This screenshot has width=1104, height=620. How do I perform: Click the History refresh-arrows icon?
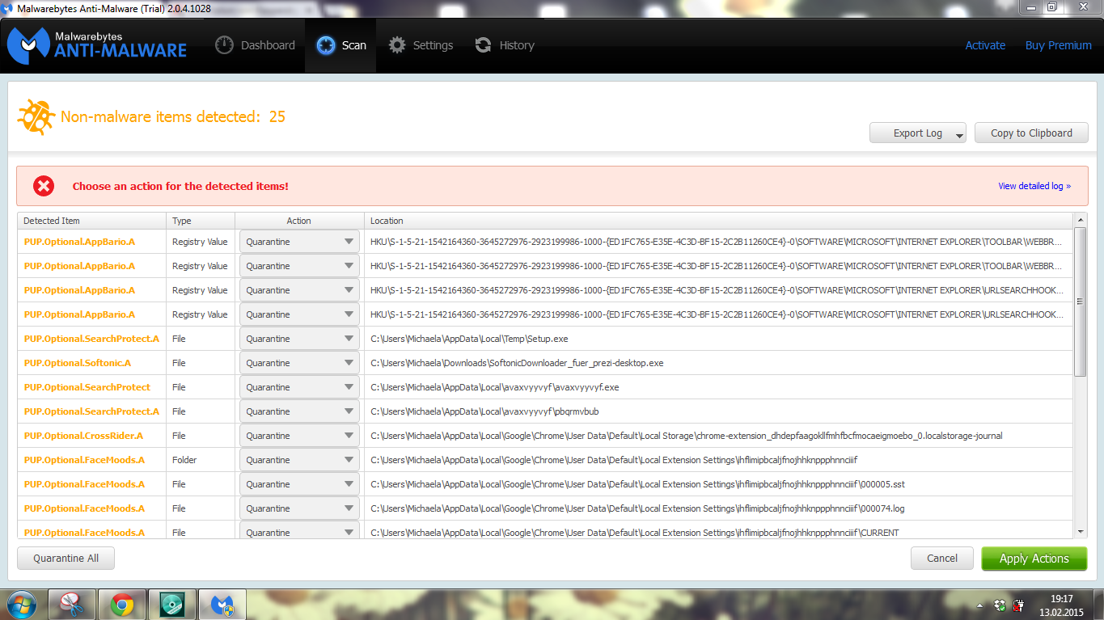(483, 45)
